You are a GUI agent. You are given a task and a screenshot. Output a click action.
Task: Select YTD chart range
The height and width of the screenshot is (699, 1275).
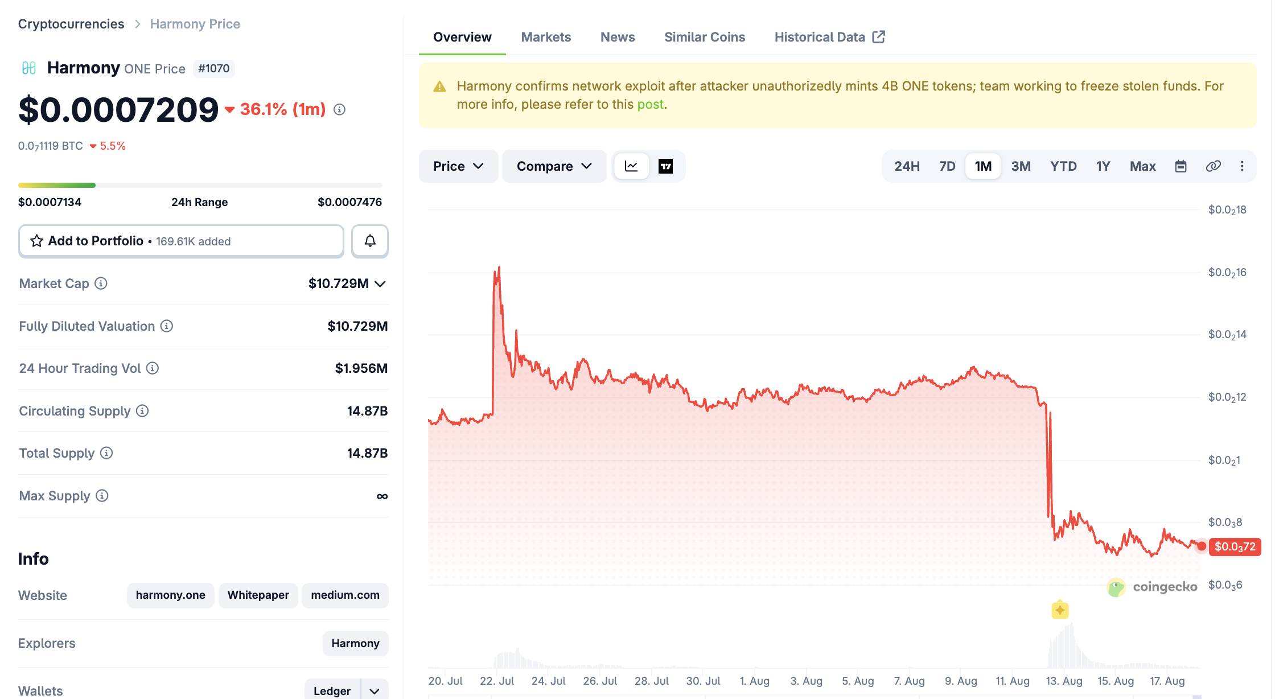[1063, 166]
